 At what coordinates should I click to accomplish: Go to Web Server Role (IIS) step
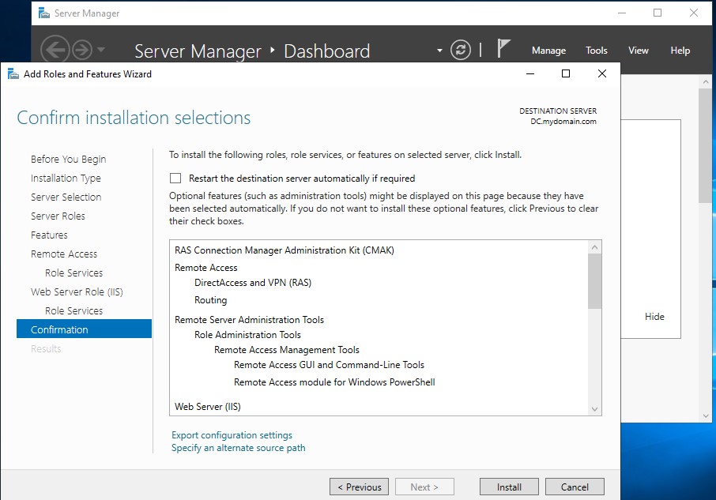point(77,292)
